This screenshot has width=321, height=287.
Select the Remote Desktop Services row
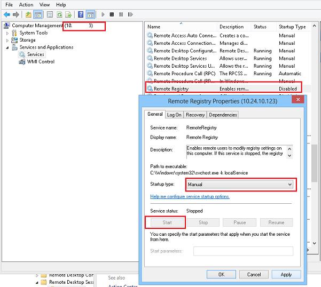pyautogui.click(x=180, y=59)
